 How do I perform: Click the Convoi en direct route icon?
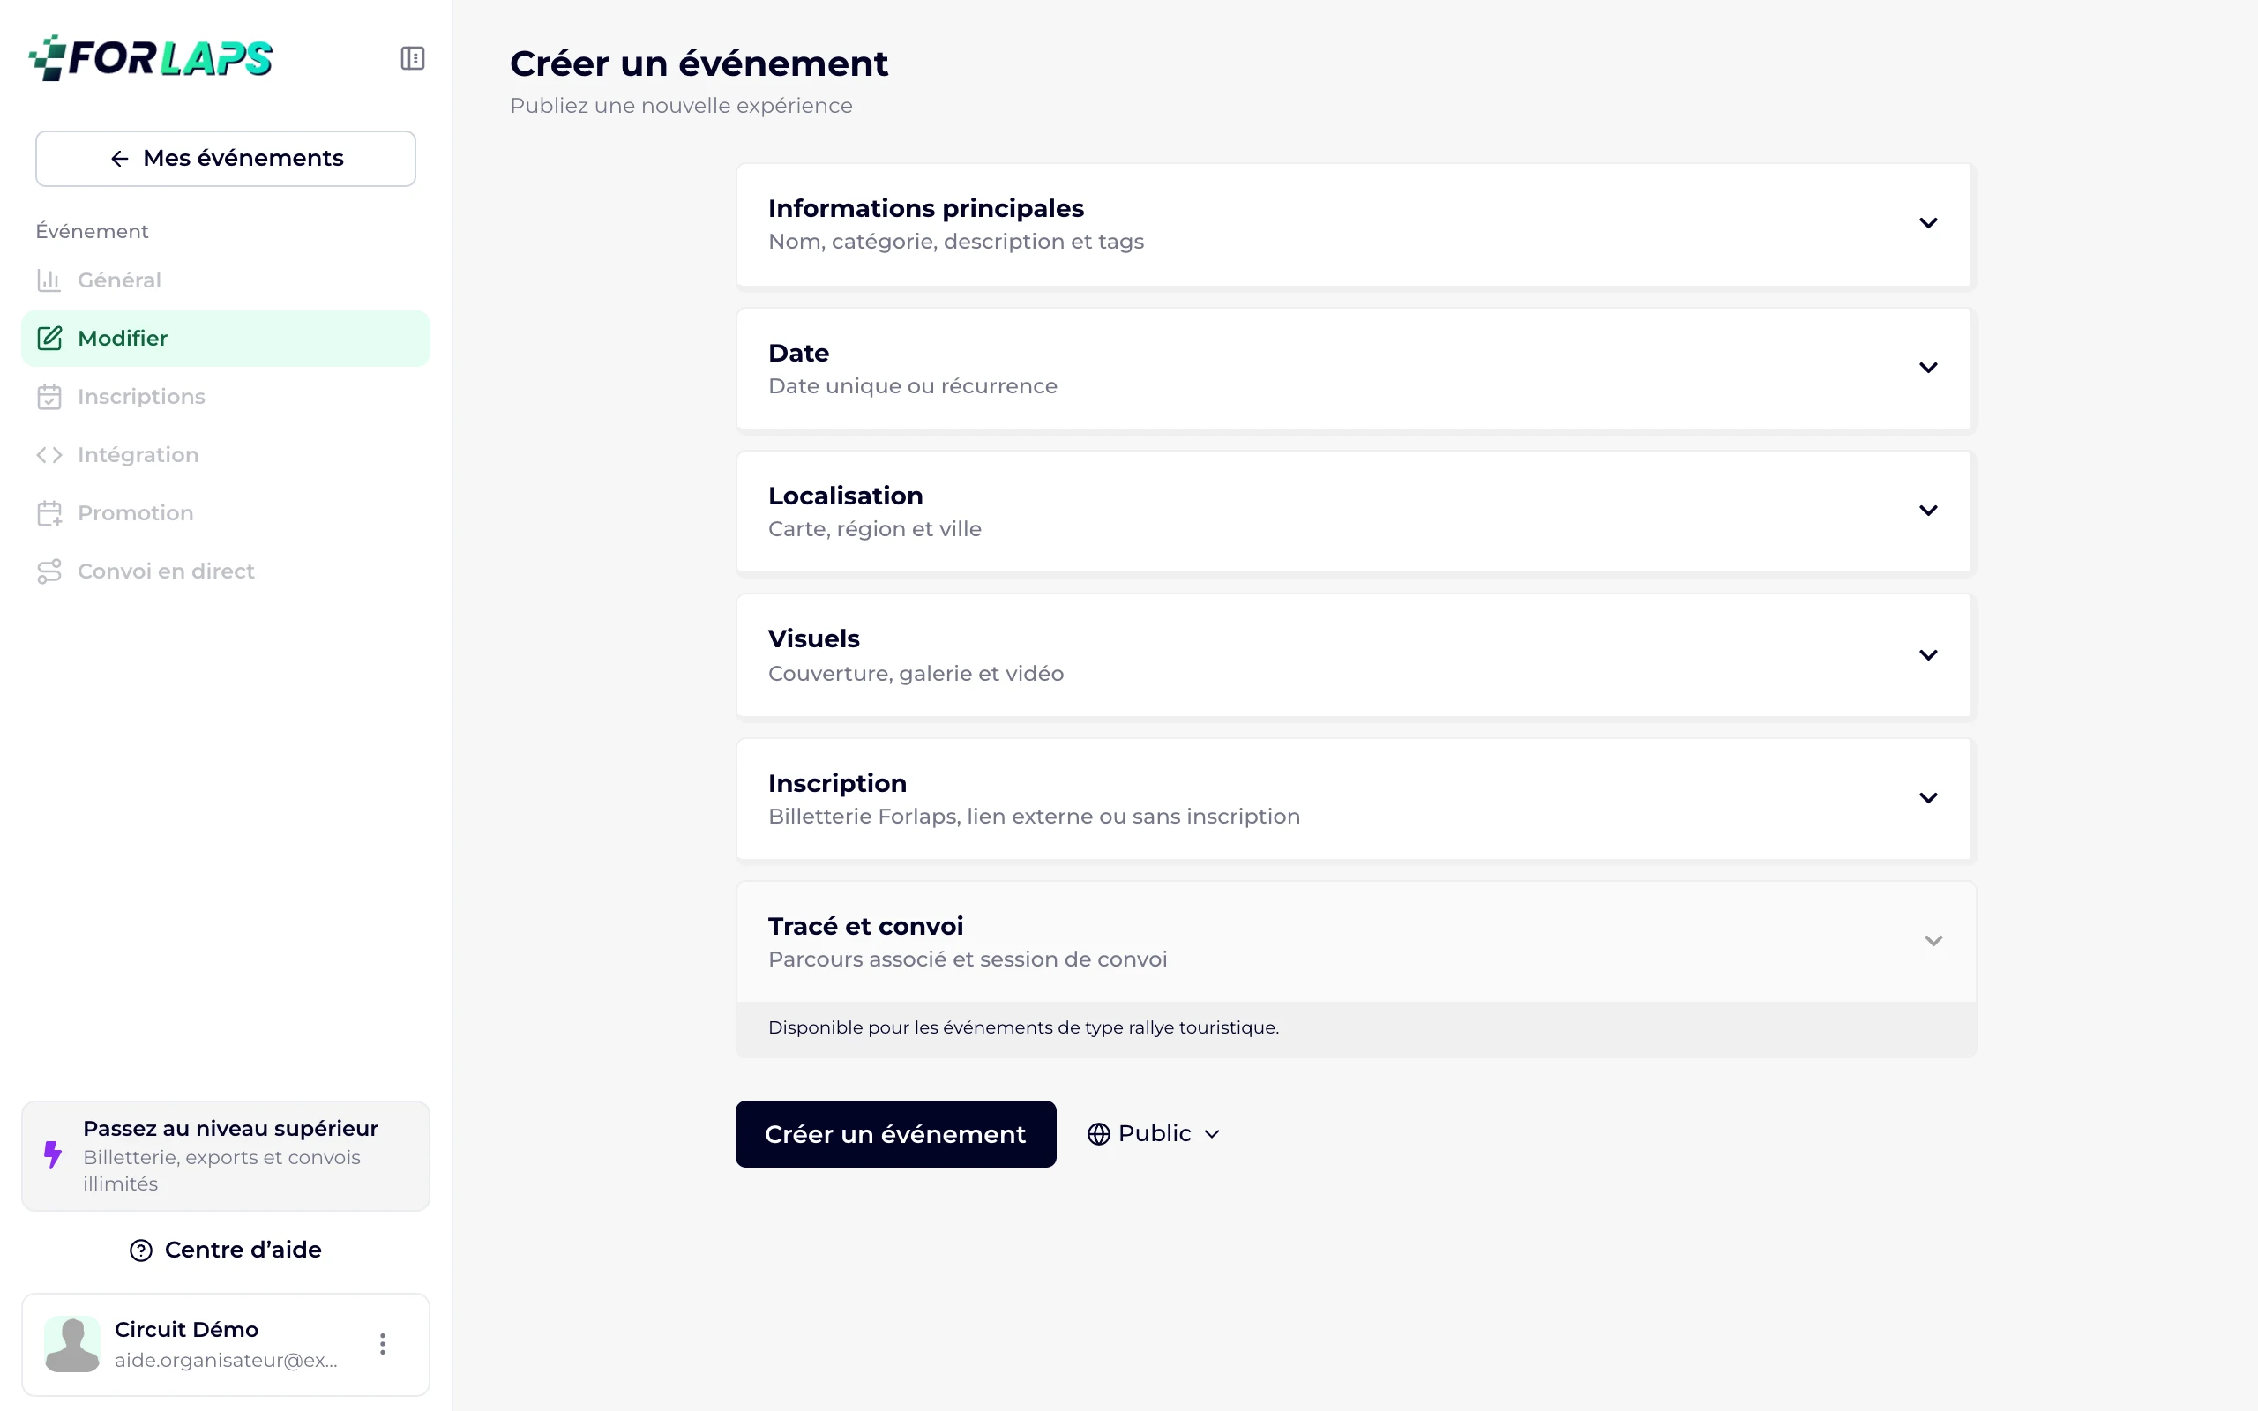pyautogui.click(x=49, y=571)
